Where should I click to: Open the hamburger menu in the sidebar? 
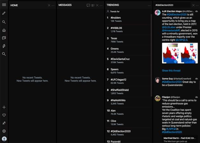(x=4, y=5)
